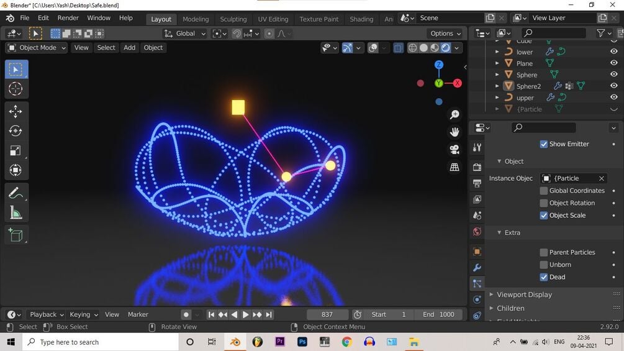The width and height of the screenshot is (624, 351).
Task: Click the pan hand viewport icon
Action: click(454, 132)
